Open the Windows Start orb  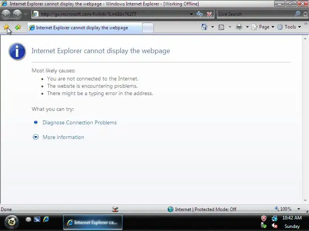pos(12,222)
